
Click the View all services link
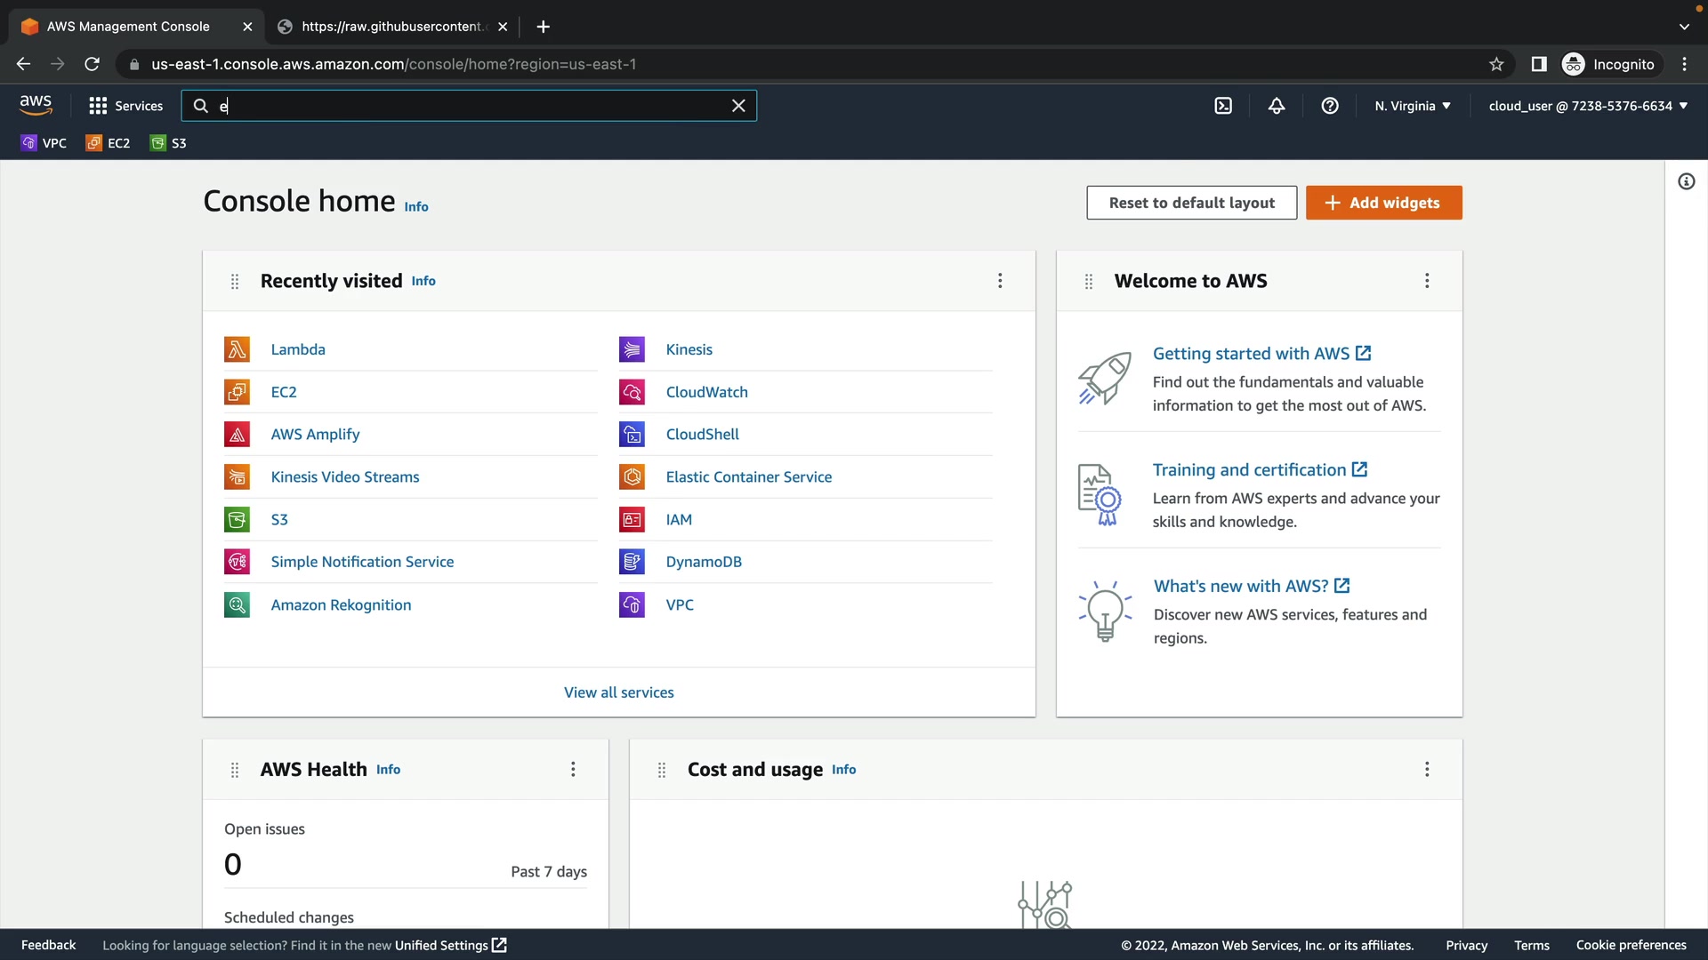pyautogui.click(x=618, y=692)
